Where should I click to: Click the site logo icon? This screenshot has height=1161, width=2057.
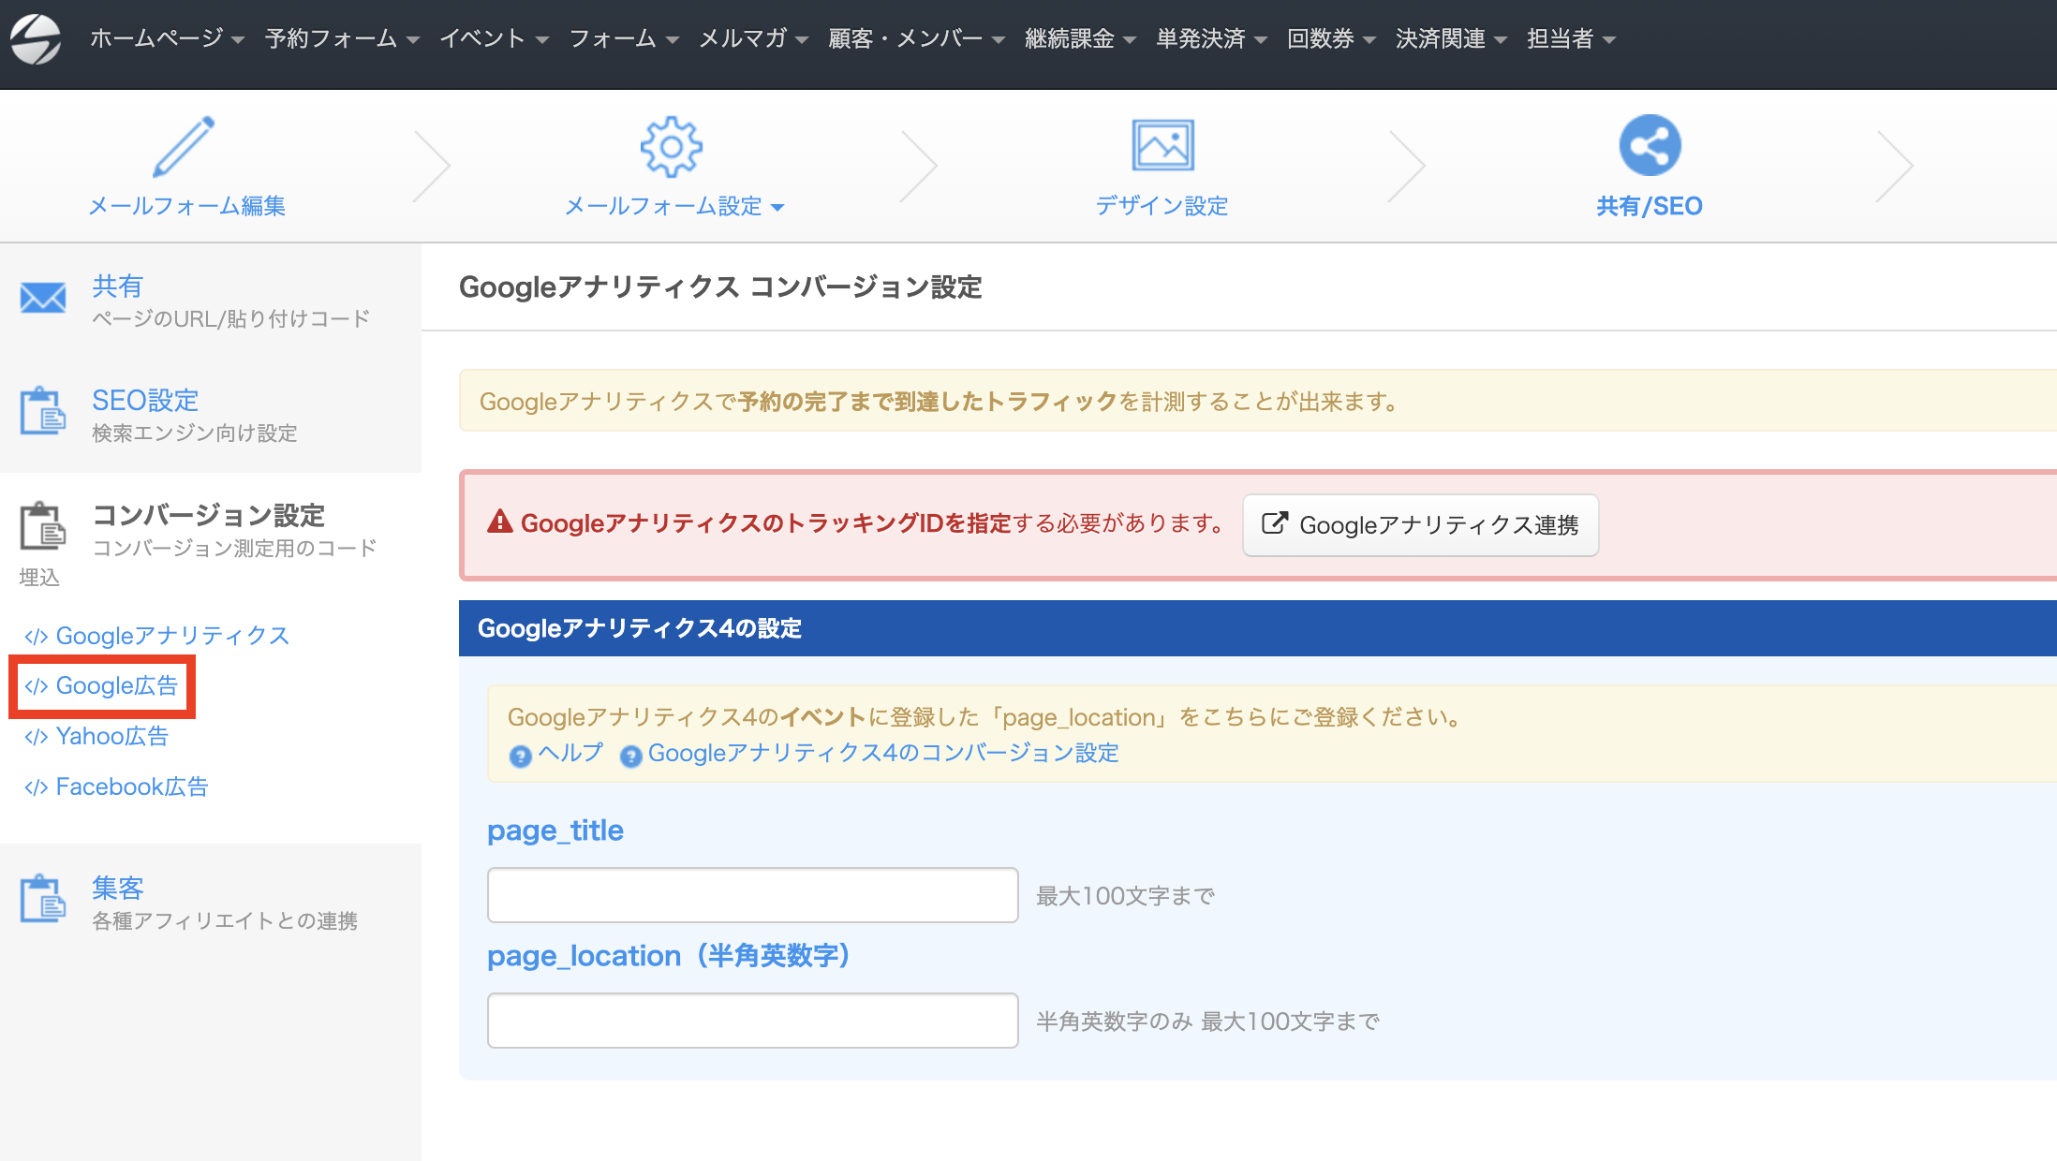click(x=36, y=39)
